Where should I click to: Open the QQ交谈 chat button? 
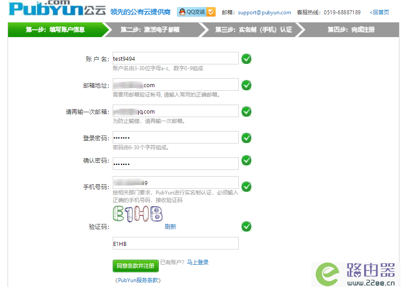(x=196, y=12)
